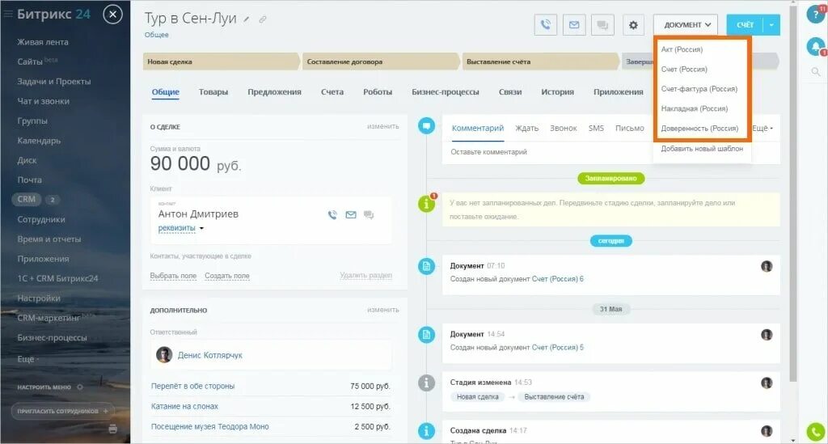Select the Звонок timeline tab

coord(563,129)
